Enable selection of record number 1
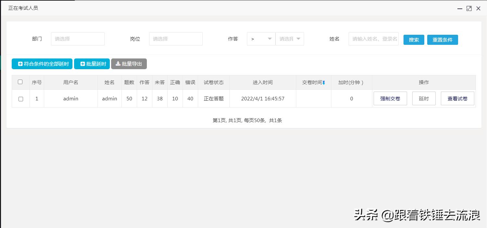Image resolution: width=487 pixels, height=228 pixels. tap(20, 98)
